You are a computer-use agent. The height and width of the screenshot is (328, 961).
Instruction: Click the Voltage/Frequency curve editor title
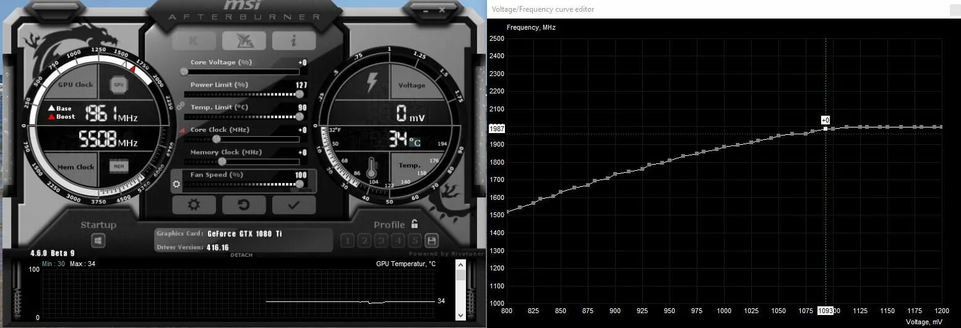tap(543, 9)
